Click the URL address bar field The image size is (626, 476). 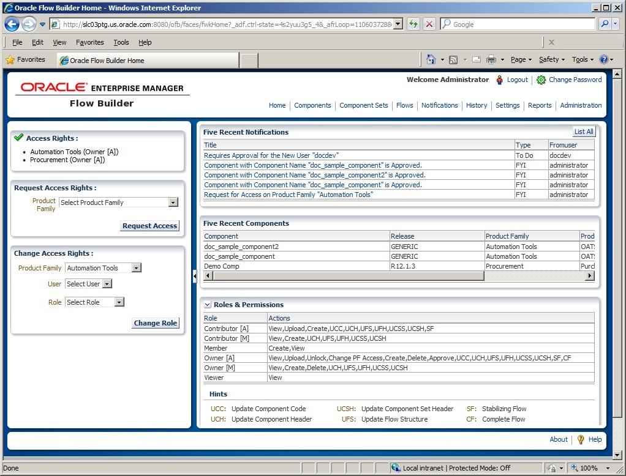click(228, 24)
